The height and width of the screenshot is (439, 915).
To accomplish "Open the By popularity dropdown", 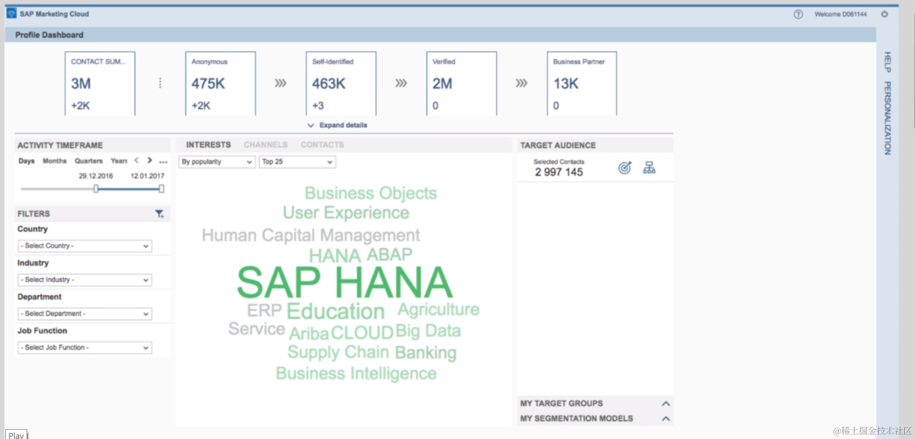I will click(x=217, y=162).
